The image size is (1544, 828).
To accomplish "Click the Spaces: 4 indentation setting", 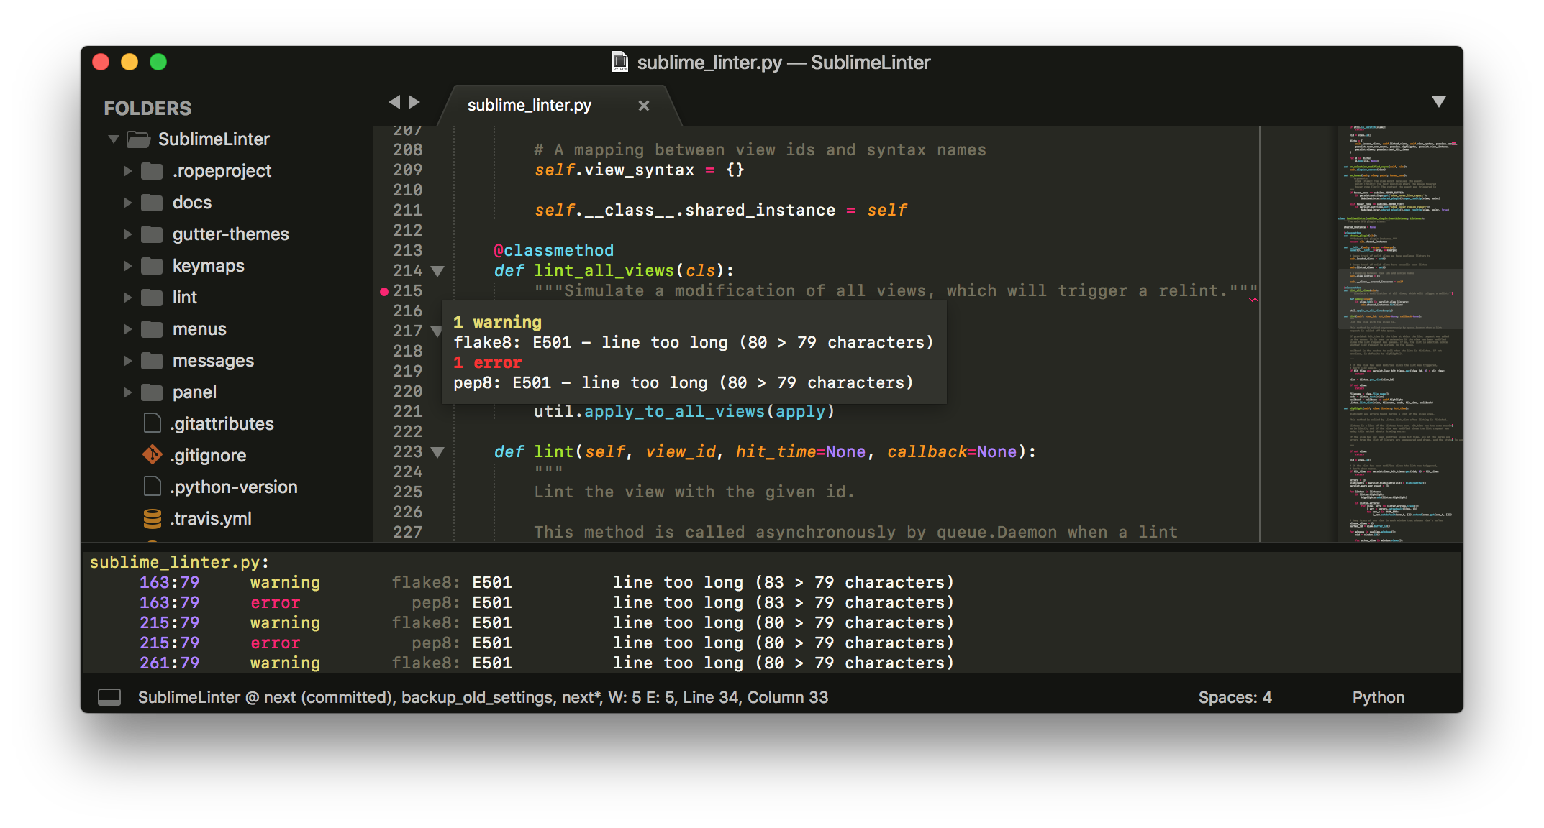I will point(1235,696).
